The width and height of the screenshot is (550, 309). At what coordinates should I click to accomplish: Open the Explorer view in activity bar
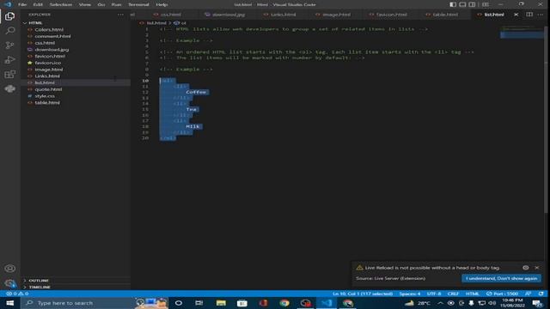(9, 16)
